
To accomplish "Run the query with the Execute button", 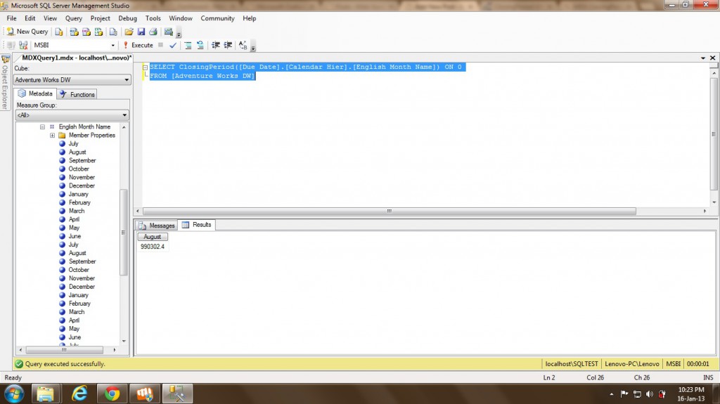I will pos(138,45).
